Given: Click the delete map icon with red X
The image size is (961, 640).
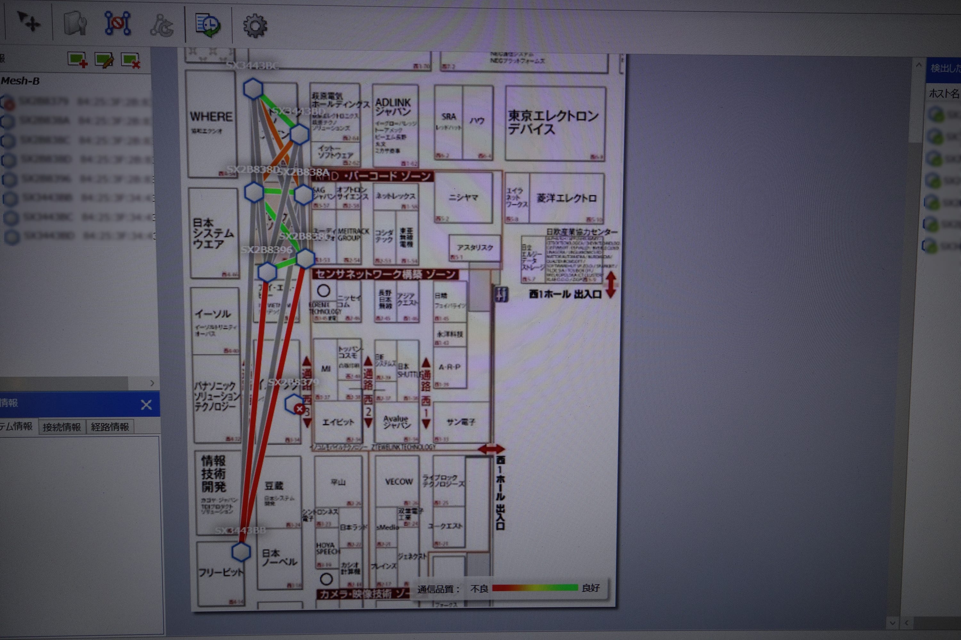Looking at the screenshot, I should 131,61.
